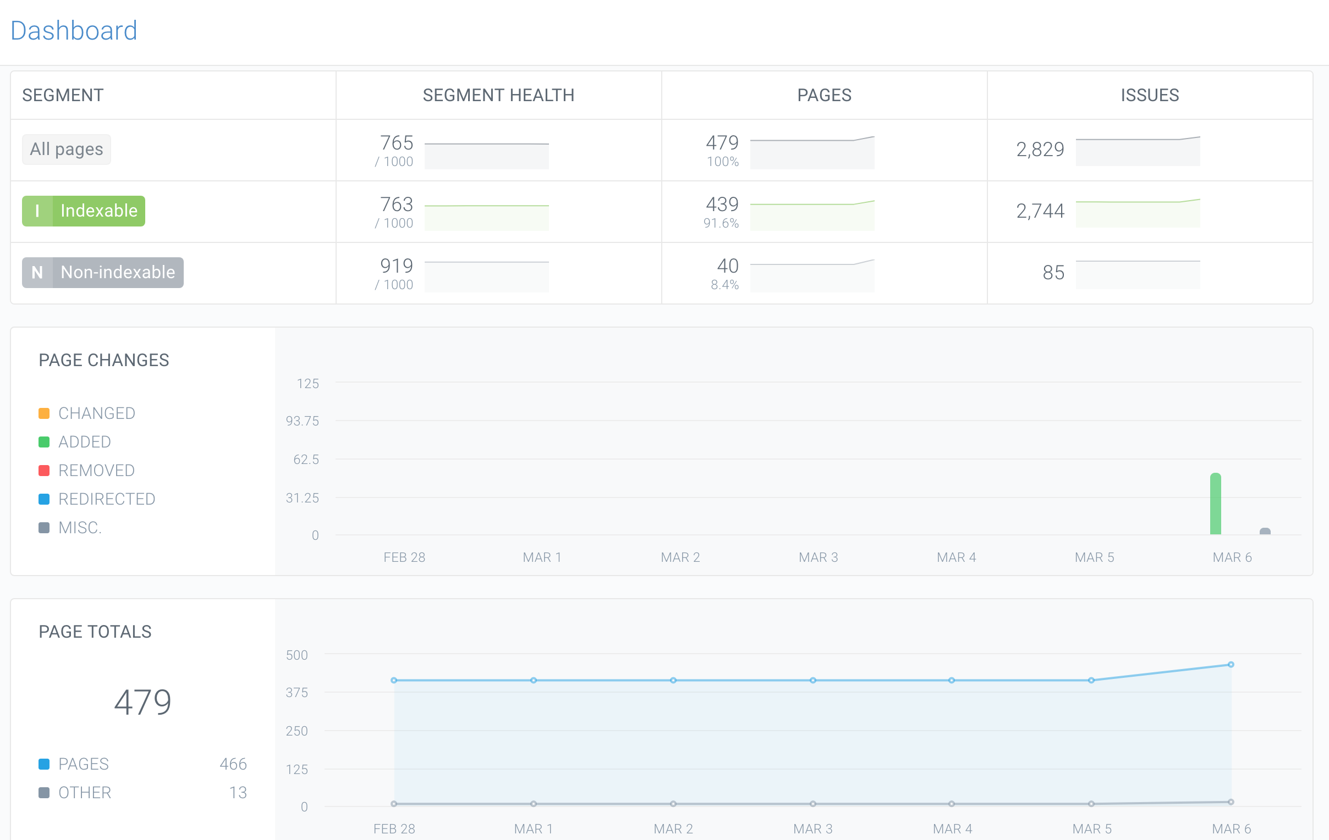Click the MAR 6 label on Page Changes axis

pyautogui.click(x=1232, y=557)
